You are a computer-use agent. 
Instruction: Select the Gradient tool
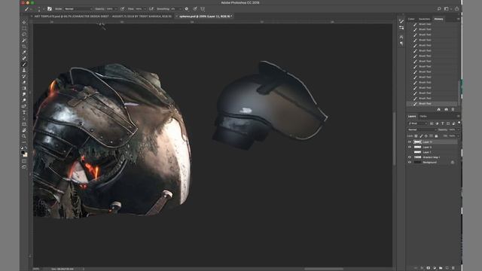pyautogui.click(x=24, y=88)
